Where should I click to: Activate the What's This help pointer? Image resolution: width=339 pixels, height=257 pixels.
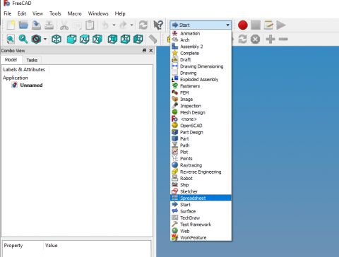click(x=158, y=25)
